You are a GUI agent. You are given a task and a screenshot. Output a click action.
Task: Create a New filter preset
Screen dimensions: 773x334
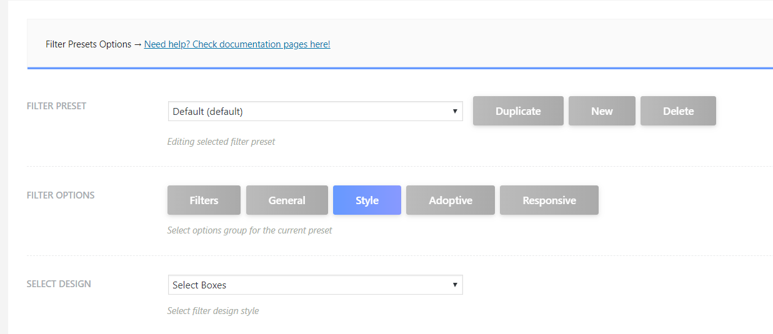coord(602,111)
